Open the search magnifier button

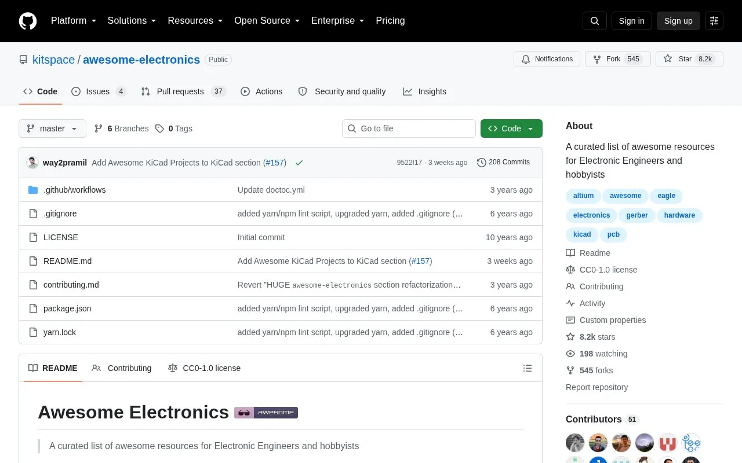595,21
